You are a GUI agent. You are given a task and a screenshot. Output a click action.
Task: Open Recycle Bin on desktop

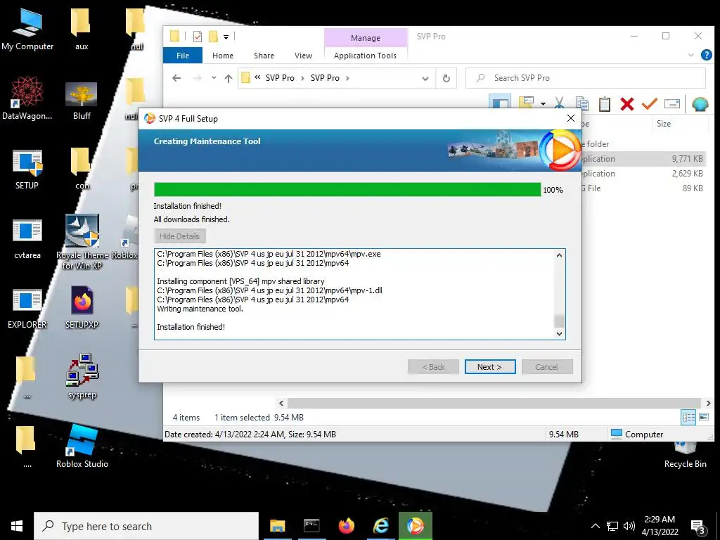tap(685, 455)
